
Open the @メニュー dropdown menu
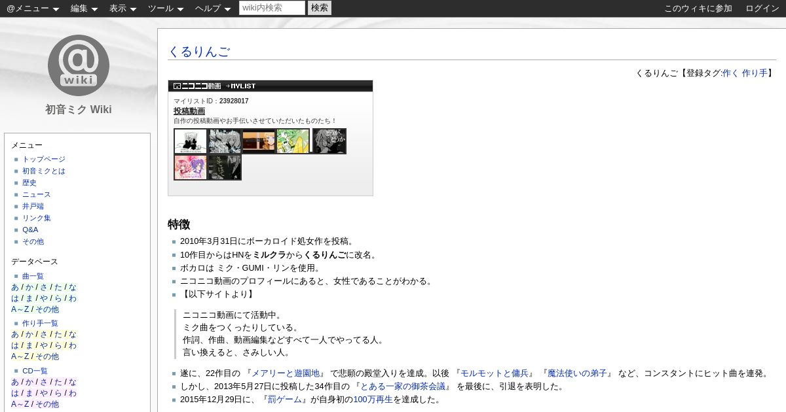[33, 9]
